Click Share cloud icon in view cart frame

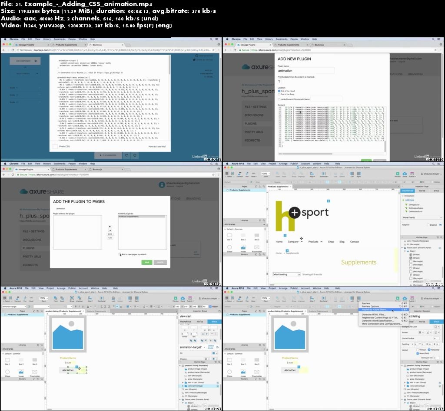[183, 299]
